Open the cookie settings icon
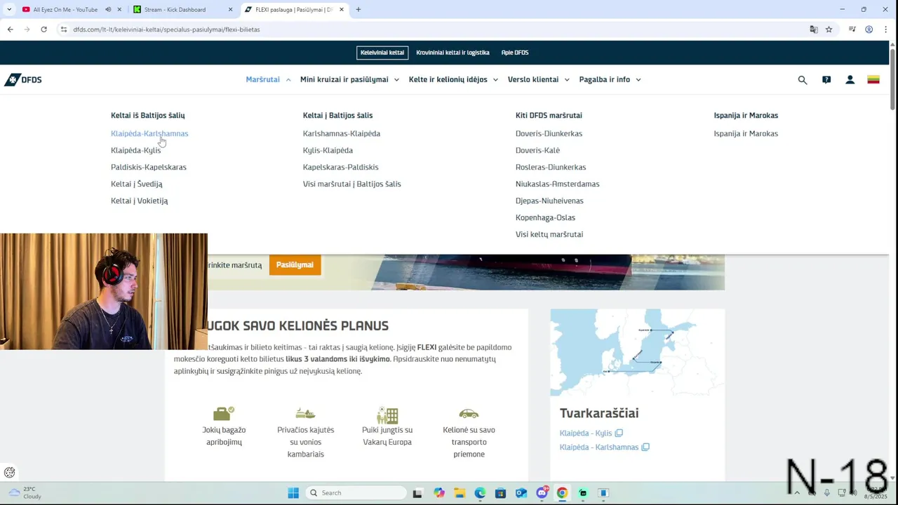The image size is (898, 505). tap(10, 473)
